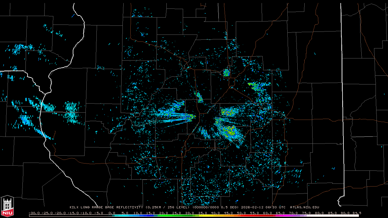This screenshot has width=388, height=218.
Task: Click the 50.0 scale label
Action: (x=242, y=213)
